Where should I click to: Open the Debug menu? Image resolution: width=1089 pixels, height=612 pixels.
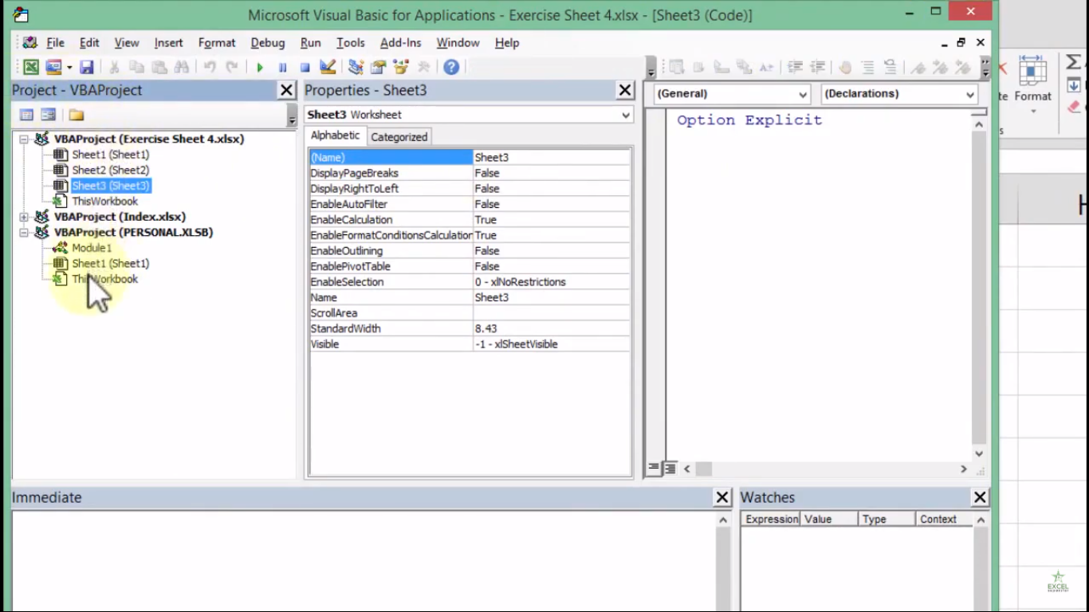tap(267, 43)
